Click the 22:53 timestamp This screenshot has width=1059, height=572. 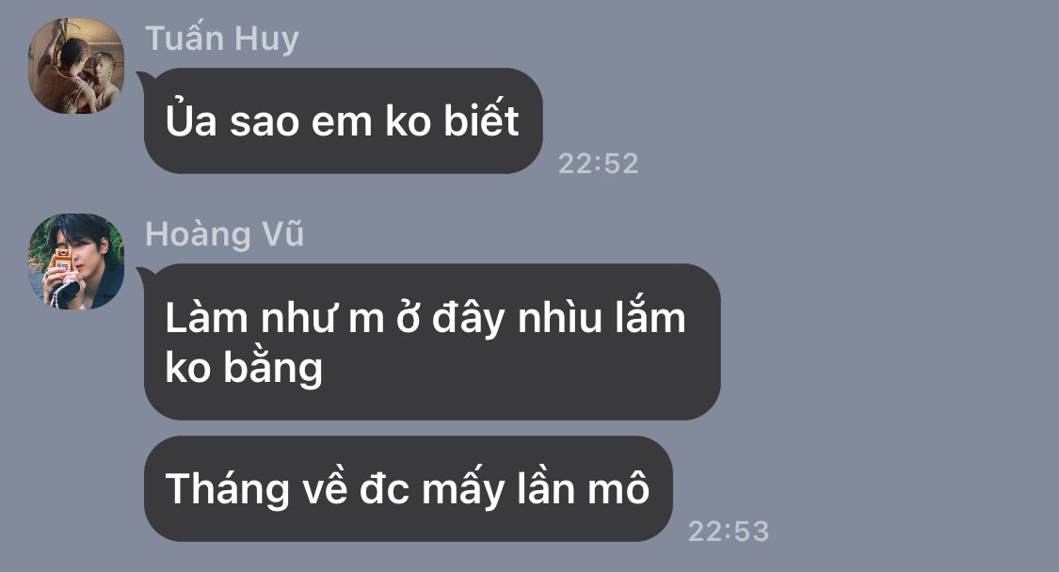[x=729, y=532]
